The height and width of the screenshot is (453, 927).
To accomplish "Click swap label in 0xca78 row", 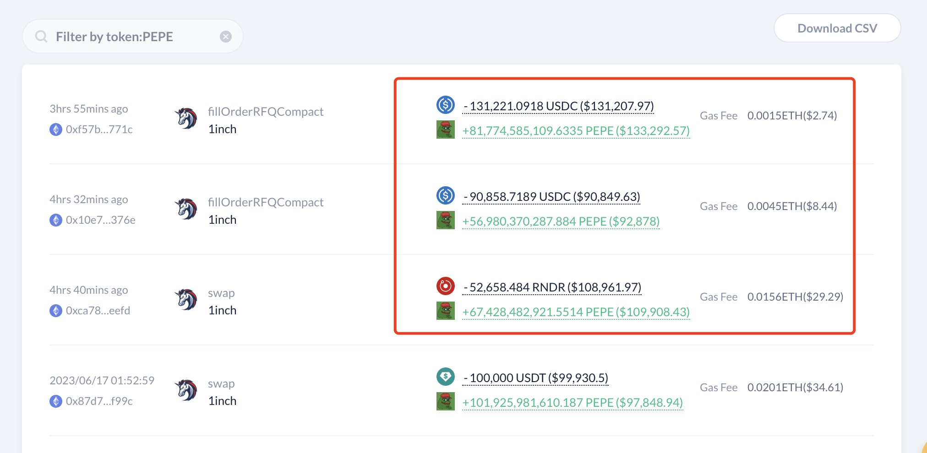I will [221, 293].
